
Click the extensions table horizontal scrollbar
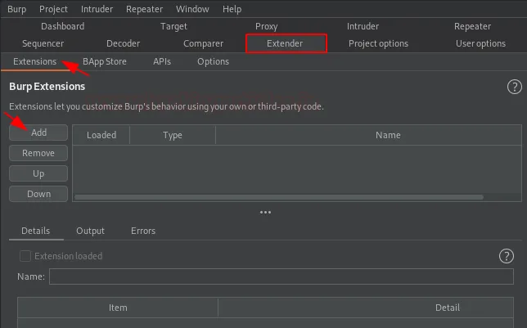click(278, 198)
